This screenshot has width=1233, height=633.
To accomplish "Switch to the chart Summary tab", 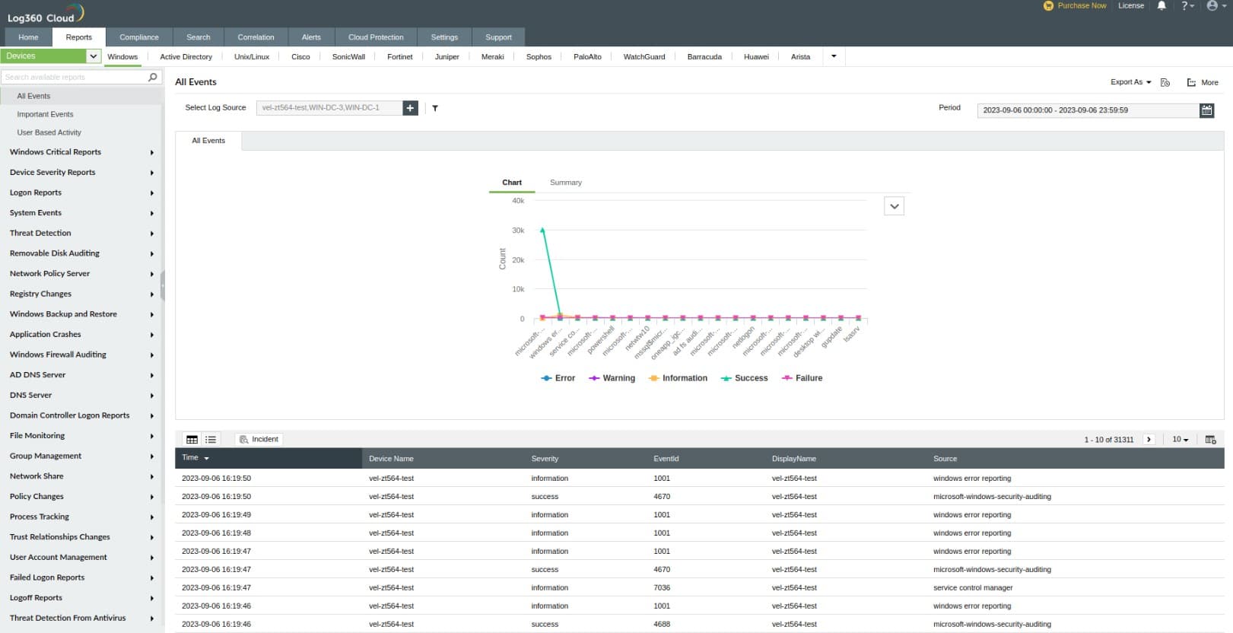I will 566,183.
